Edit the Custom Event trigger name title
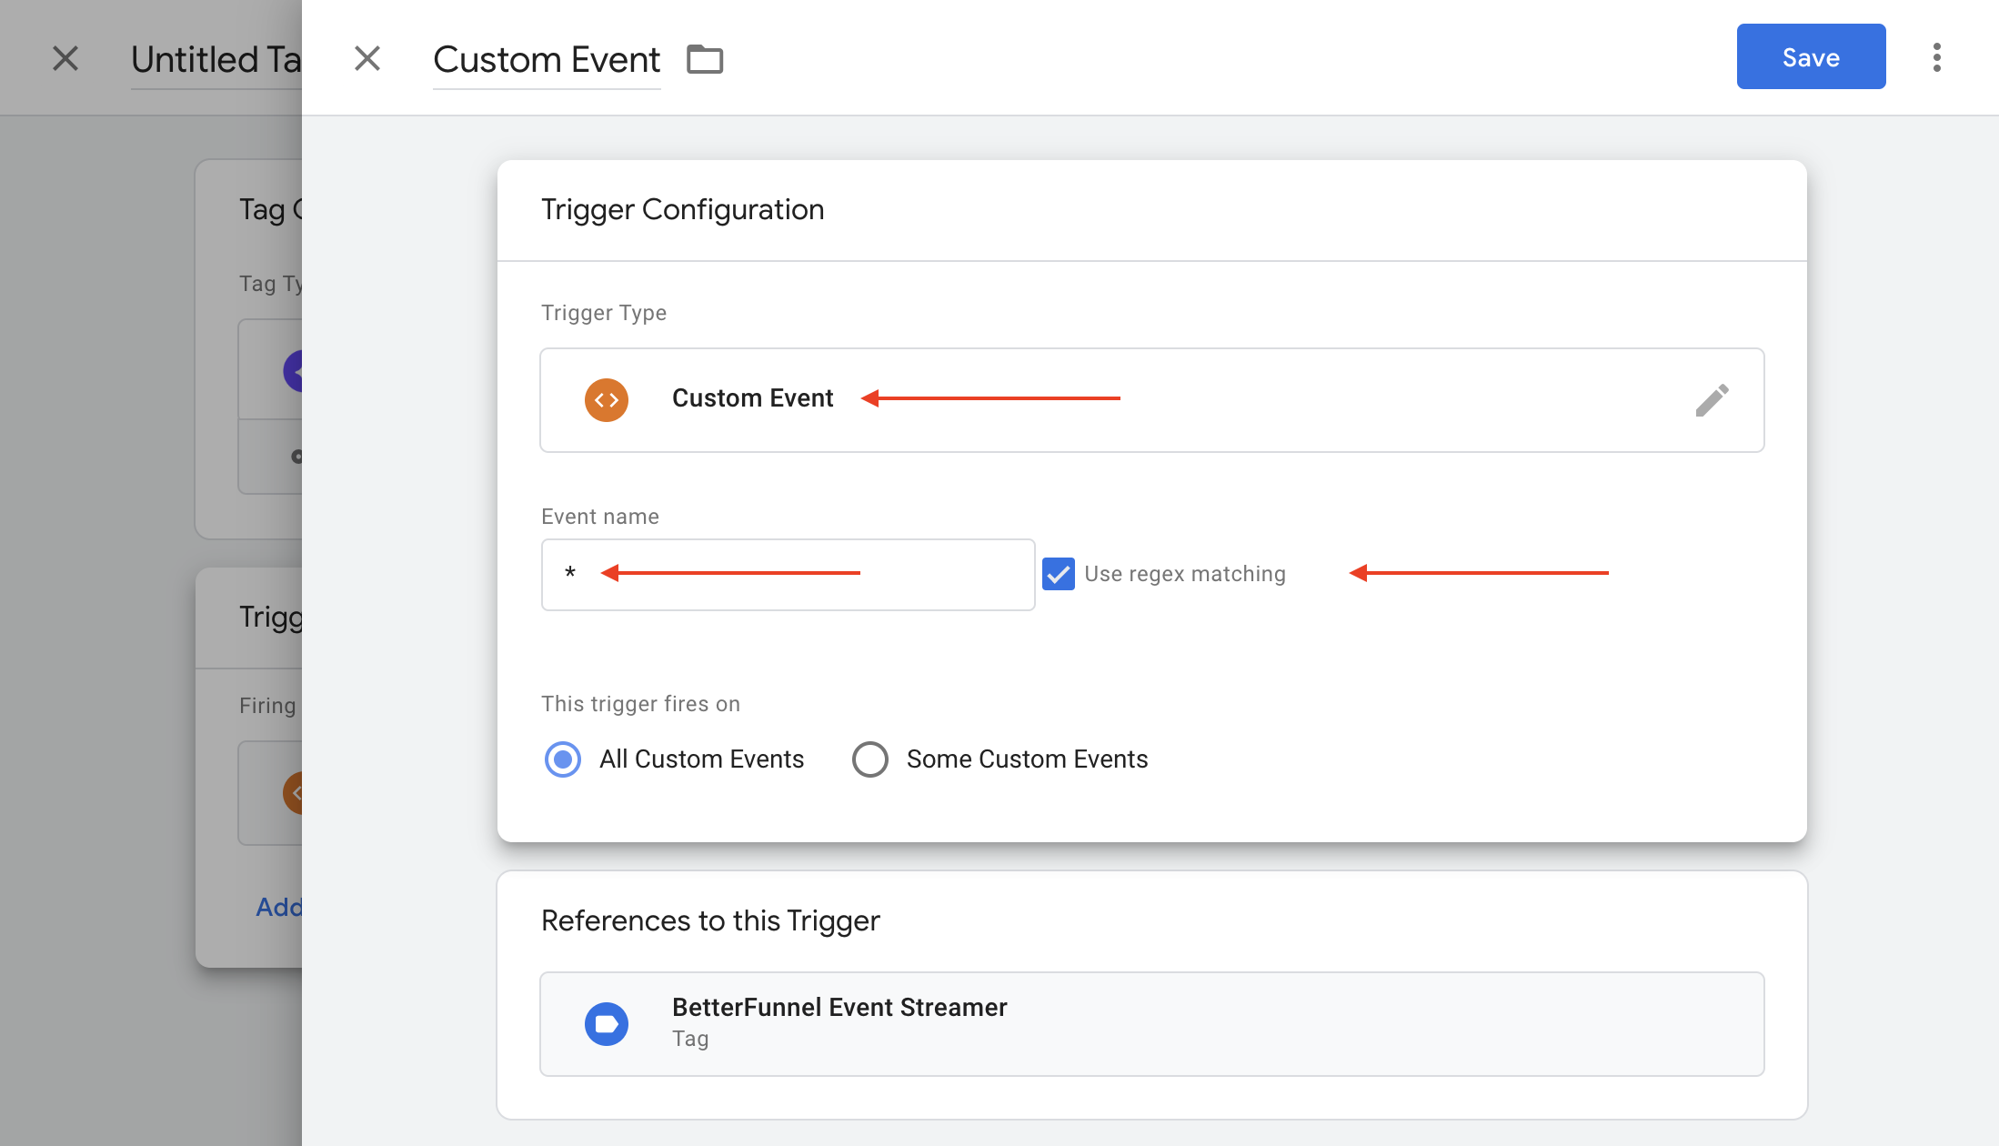The width and height of the screenshot is (1999, 1146). tap(547, 60)
